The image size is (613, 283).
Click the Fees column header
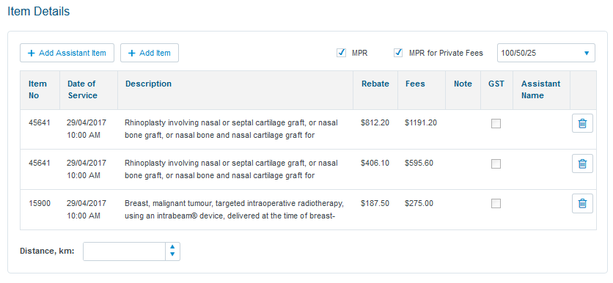pyautogui.click(x=415, y=84)
